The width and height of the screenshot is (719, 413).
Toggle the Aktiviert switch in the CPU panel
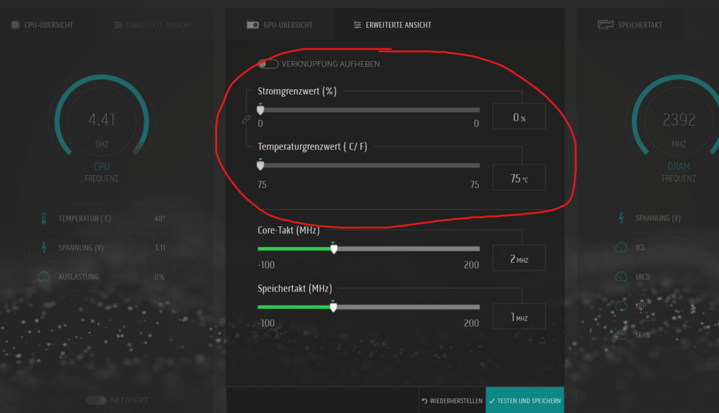96,400
